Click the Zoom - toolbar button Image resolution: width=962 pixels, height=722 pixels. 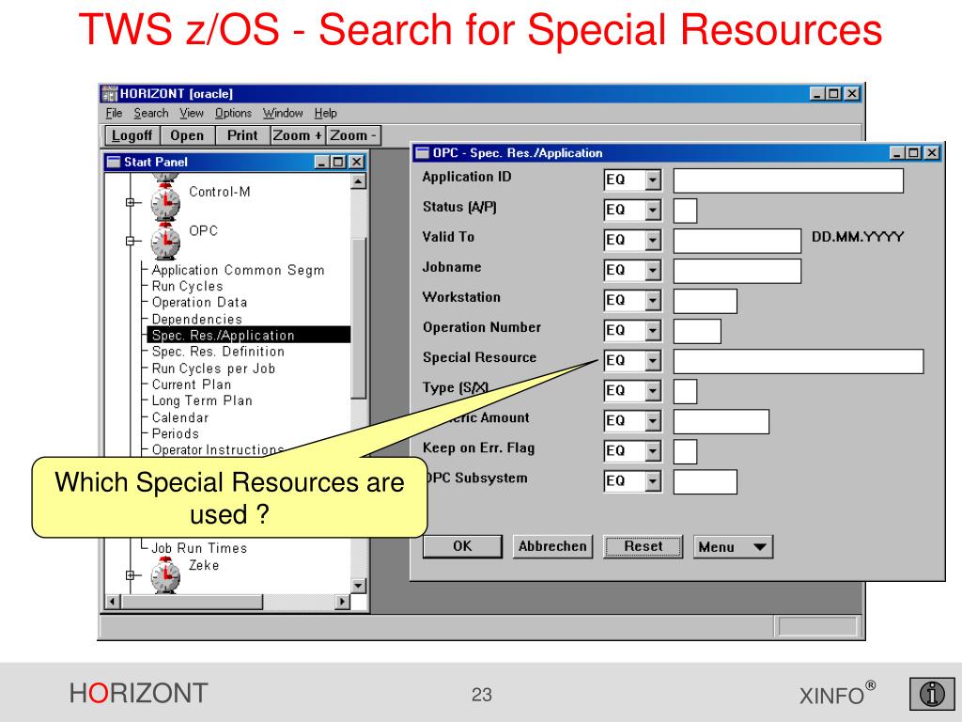(x=353, y=135)
